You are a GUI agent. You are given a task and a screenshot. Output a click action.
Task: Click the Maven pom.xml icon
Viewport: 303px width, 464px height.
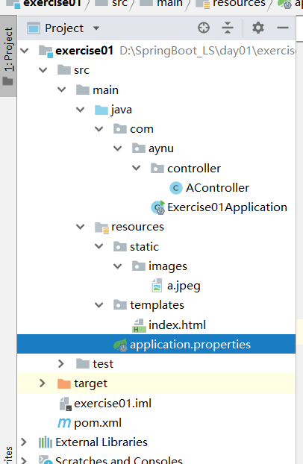(x=64, y=423)
